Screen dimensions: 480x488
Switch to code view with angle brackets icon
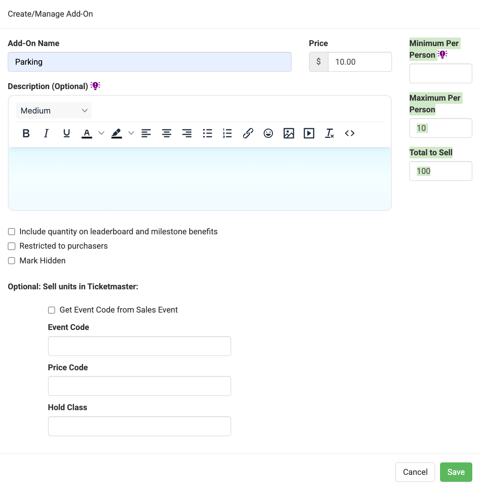(x=350, y=133)
